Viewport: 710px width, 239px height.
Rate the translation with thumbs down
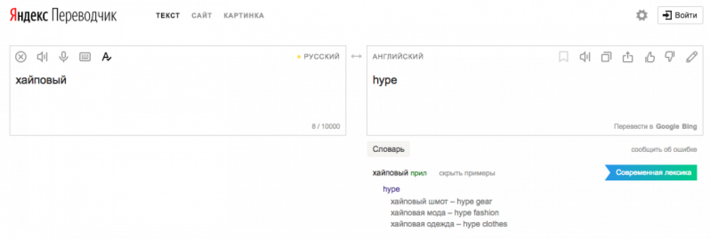click(x=670, y=57)
